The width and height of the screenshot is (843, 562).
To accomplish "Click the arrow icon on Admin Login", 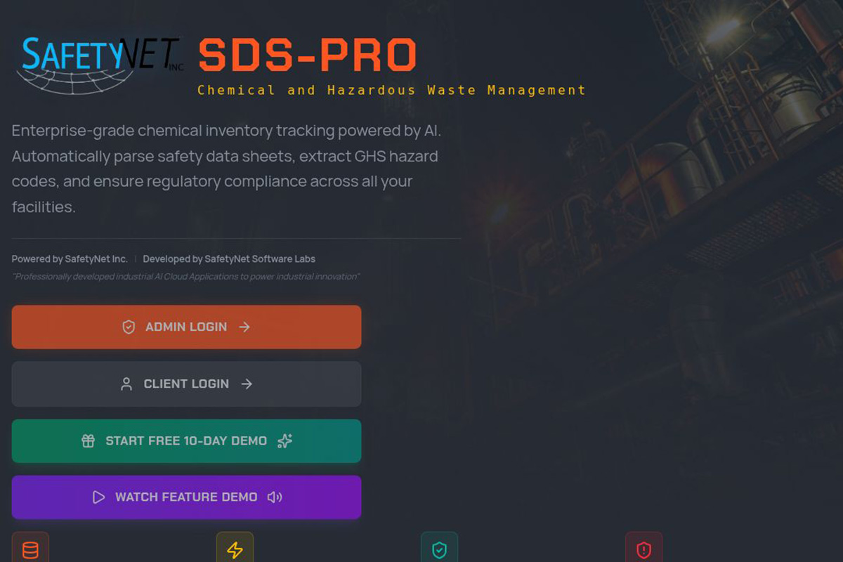I will (x=244, y=327).
